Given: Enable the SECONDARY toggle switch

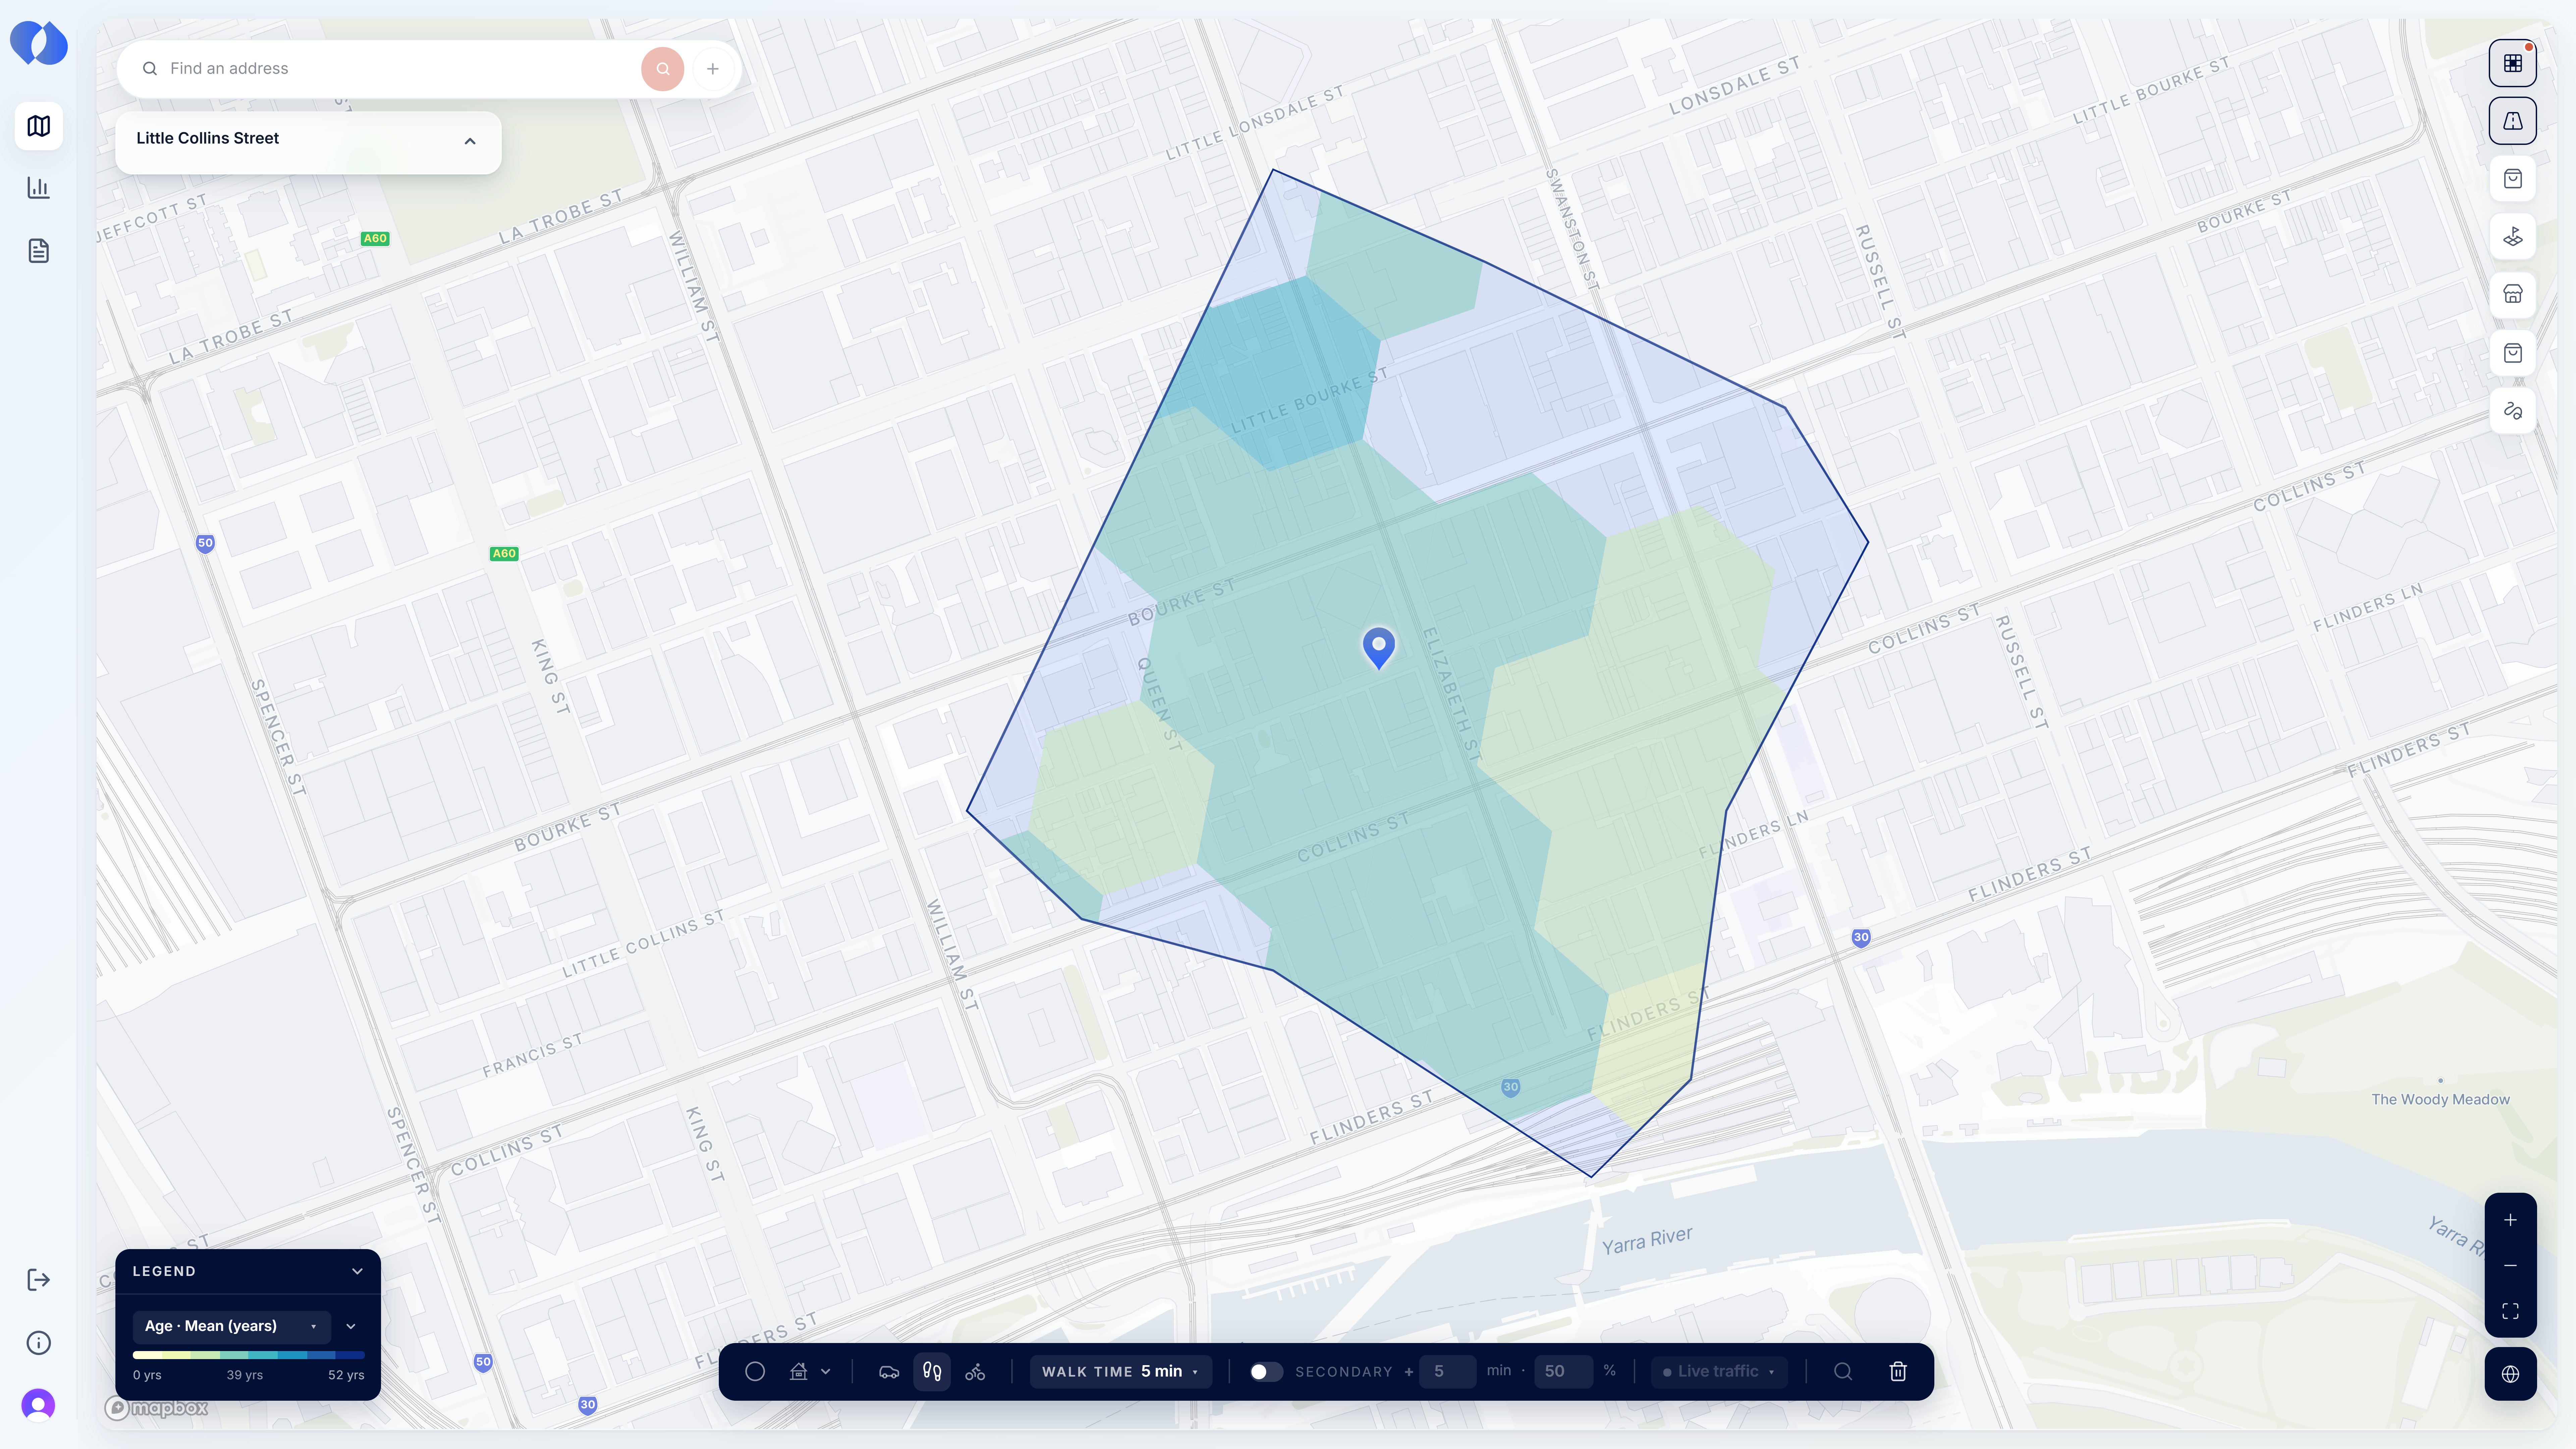Looking at the screenshot, I should tap(1266, 1372).
